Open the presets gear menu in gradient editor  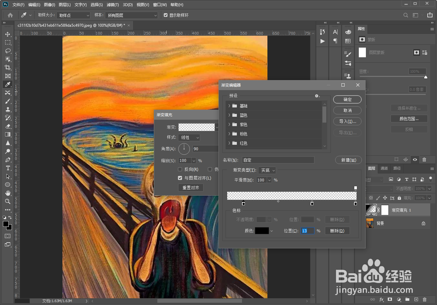point(317,96)
